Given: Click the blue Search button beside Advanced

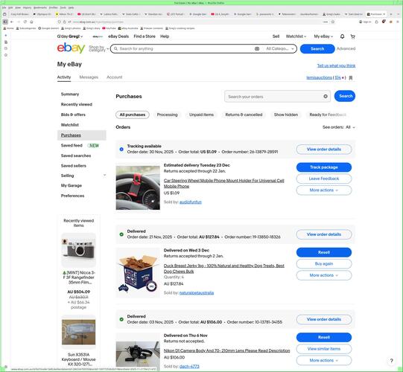Looking at the screenshot, I should point(317,49).
